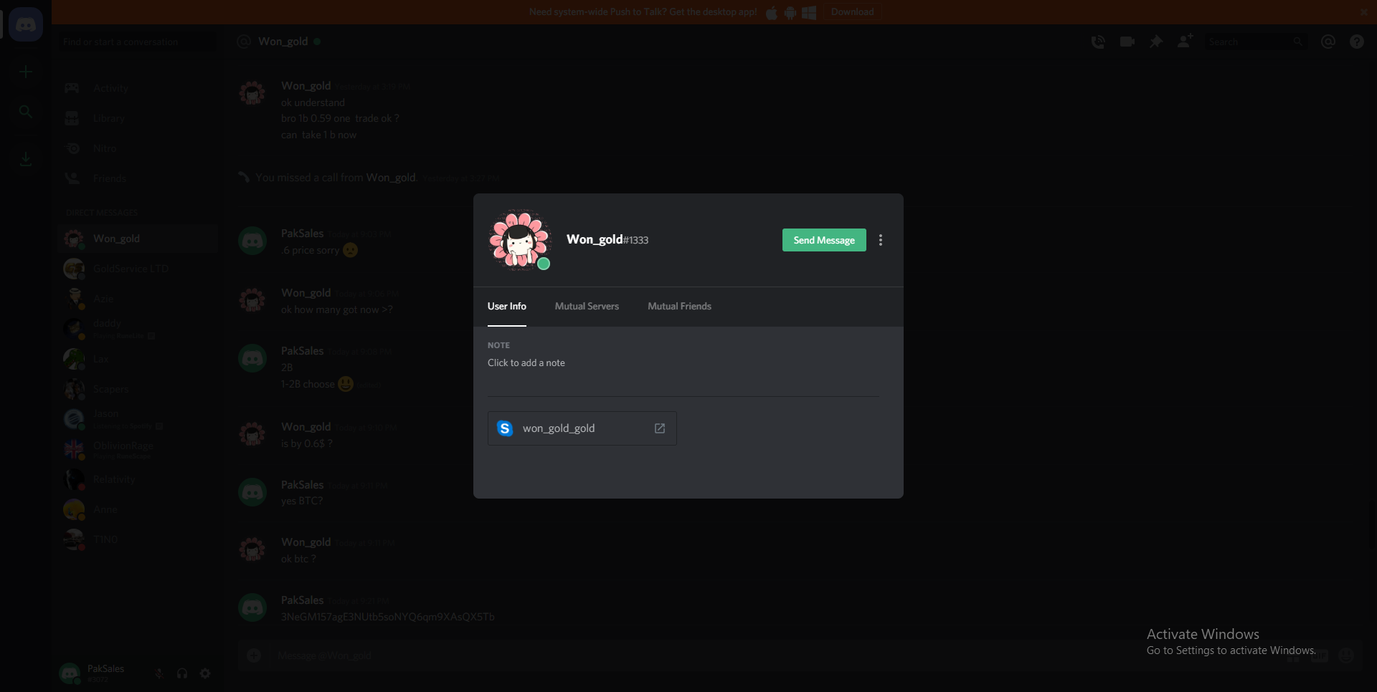Click the PakSales avatar in the bottom user panel
This screenshot has width=1377, height=692.
pyautogui.click(x=70, y=673)
